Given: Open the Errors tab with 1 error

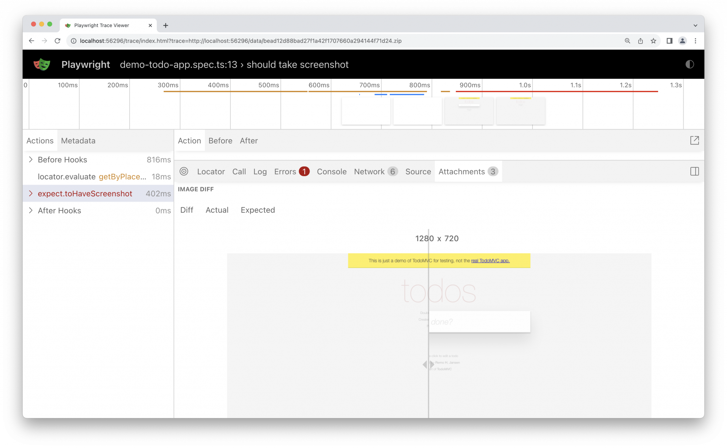Looking at the screenshot, I should pos(285,171).
